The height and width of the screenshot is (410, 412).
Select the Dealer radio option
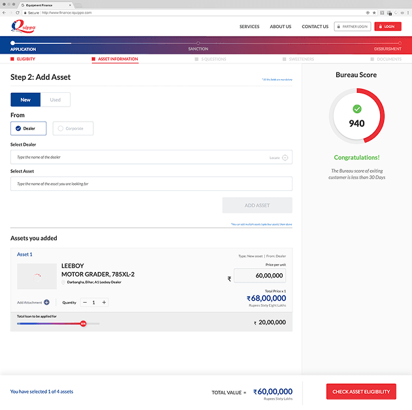[x=28, y=128]
